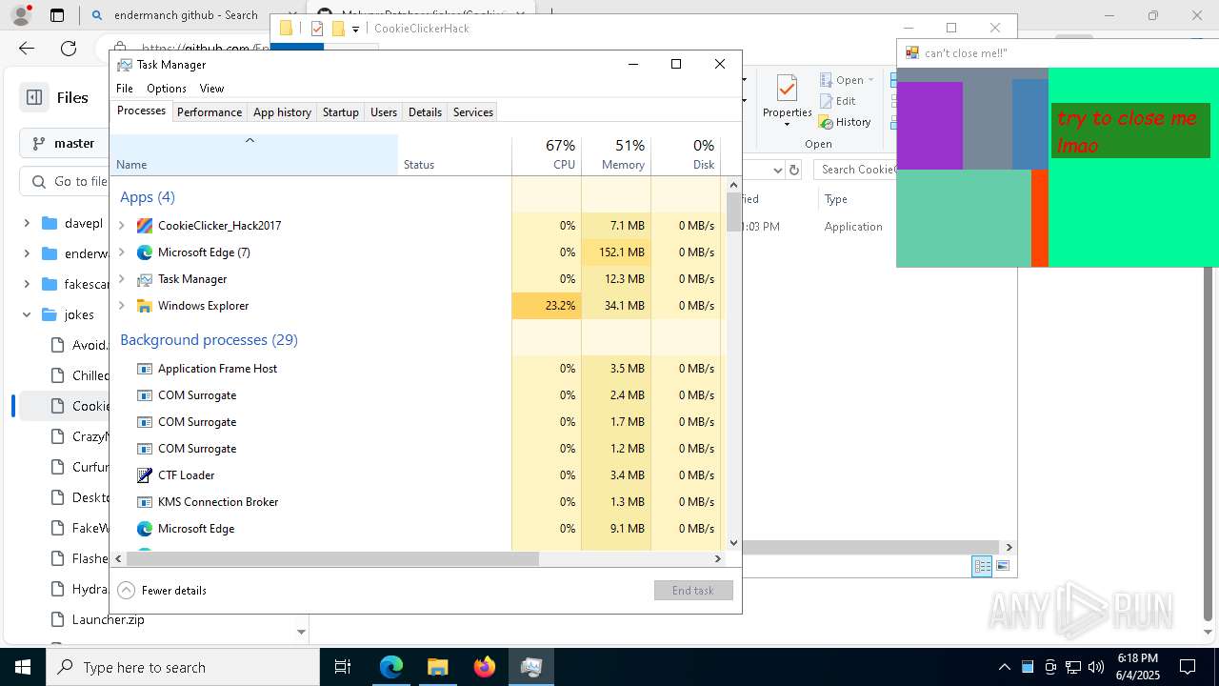Expand the davepl folder in GitHub tree
Image resolution: width=1219 pixels, height=686 pixels.
coord(27,224)
